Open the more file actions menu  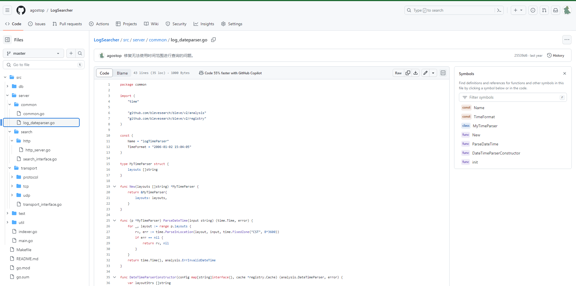click(567, 40)
